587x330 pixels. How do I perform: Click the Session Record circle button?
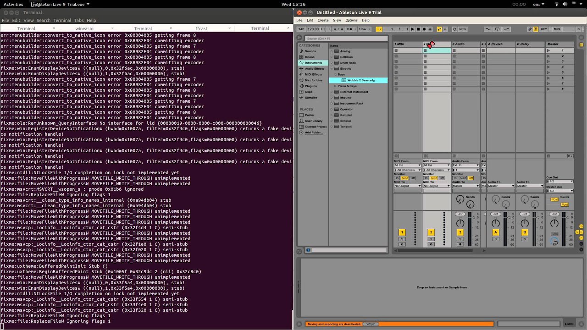(454, 29)
